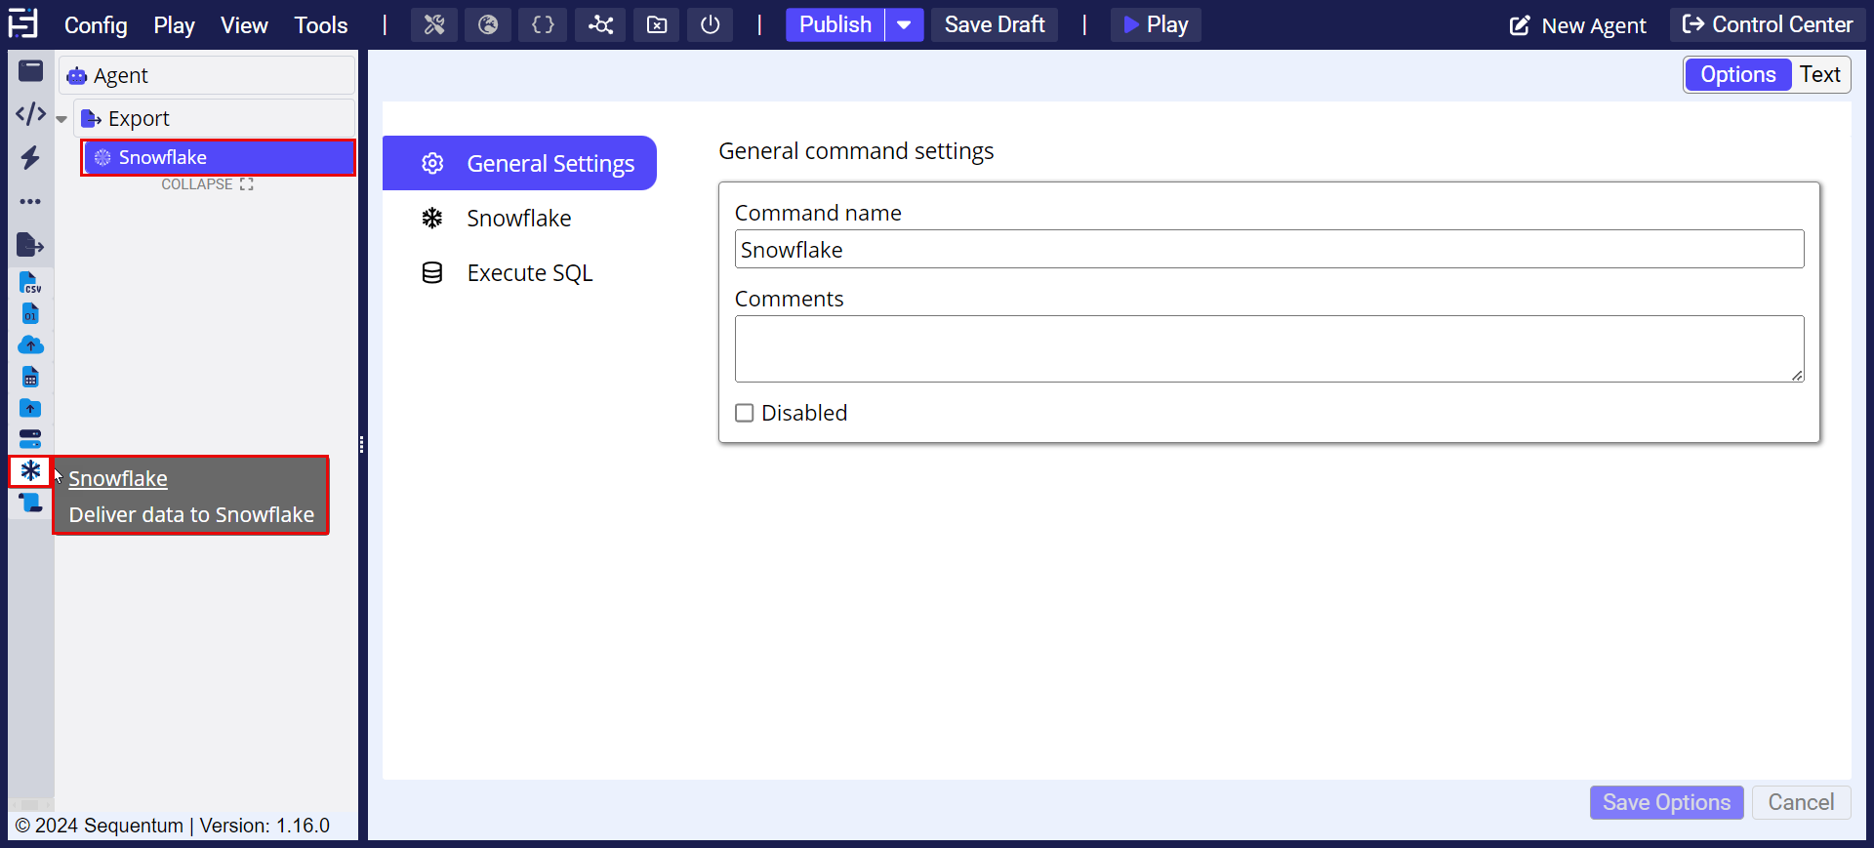This screenshot has height=848, width=1874.
Task: Click the binary 01 file export icon
Action: [x=31, y=314]
